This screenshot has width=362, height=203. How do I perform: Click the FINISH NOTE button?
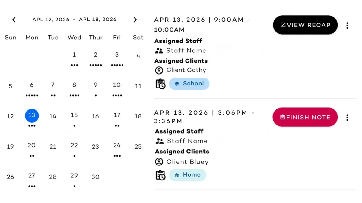click(x=305, y=117)
